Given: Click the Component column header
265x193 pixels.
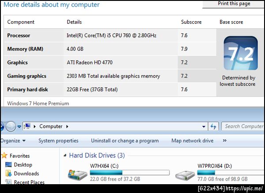Looking at the screenshot, I should pos(21,22).
